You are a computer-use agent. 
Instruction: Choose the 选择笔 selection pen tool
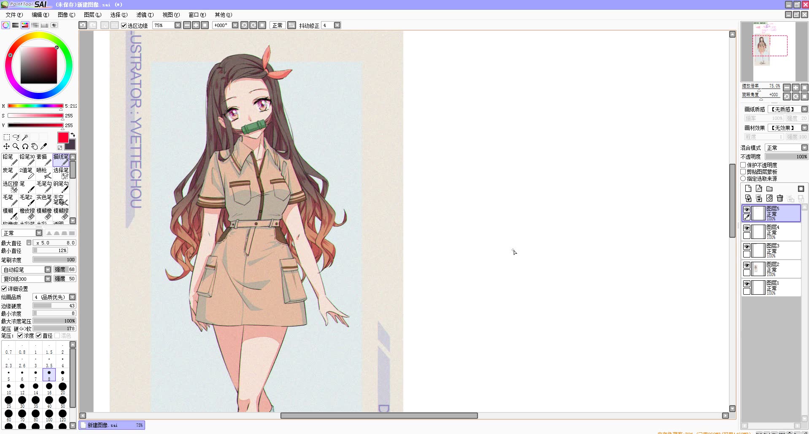point(61,173)
